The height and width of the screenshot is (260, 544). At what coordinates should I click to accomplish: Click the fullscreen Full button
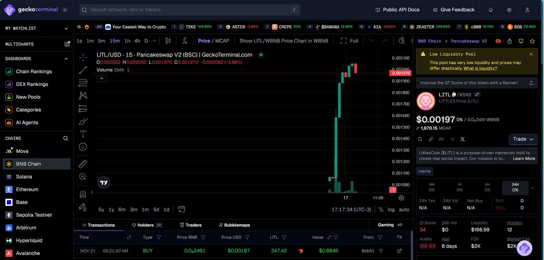coord(350,41)
